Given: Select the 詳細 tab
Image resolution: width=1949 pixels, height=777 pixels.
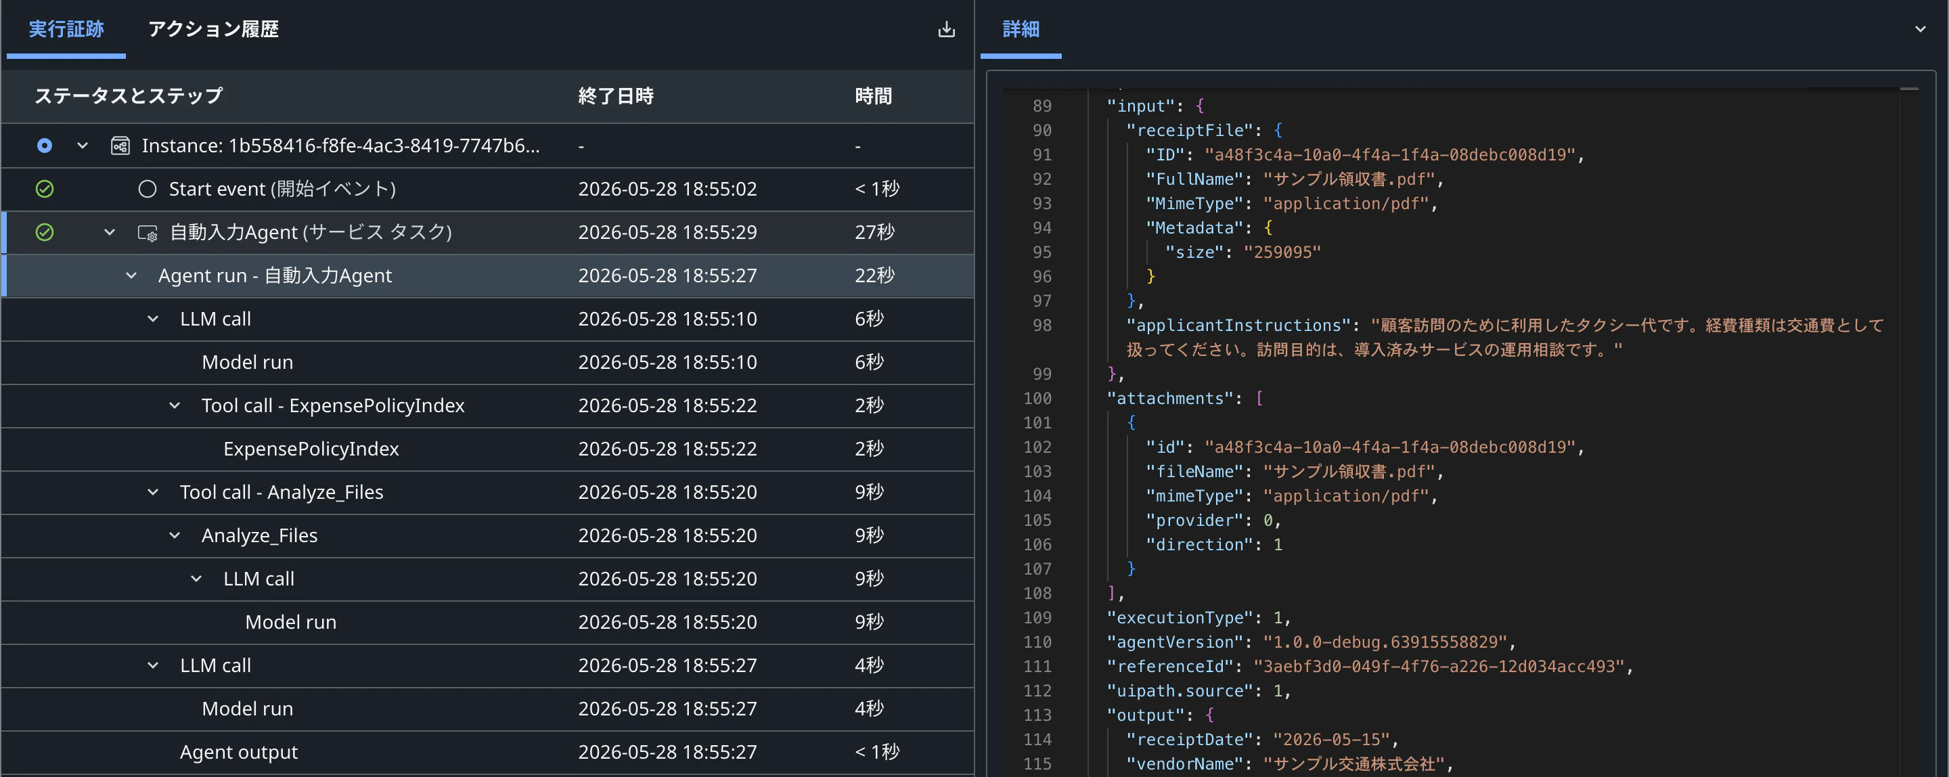Looking at the screenshot, I should click(x=1021, y=30).
